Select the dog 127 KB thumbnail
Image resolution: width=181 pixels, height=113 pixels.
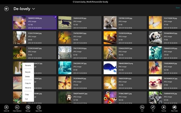(x=65, y=98)
